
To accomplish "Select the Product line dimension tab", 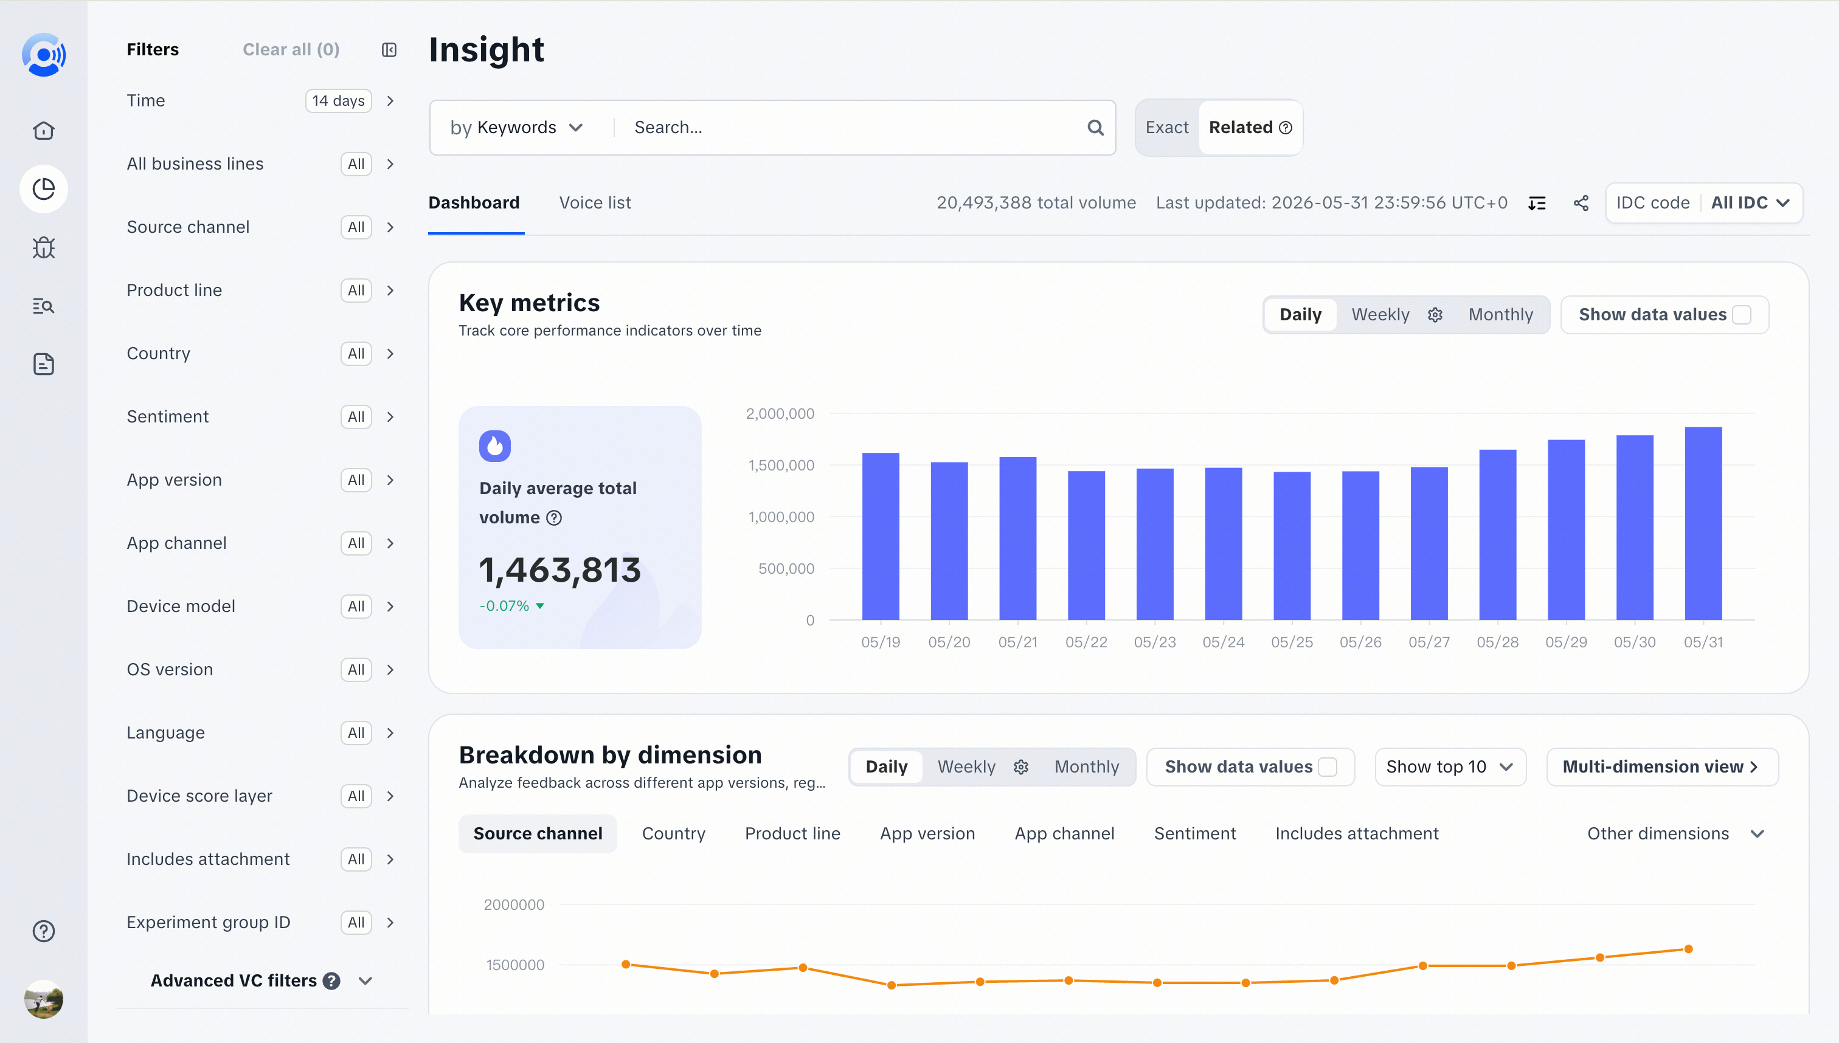I will (x=792, y=834).
